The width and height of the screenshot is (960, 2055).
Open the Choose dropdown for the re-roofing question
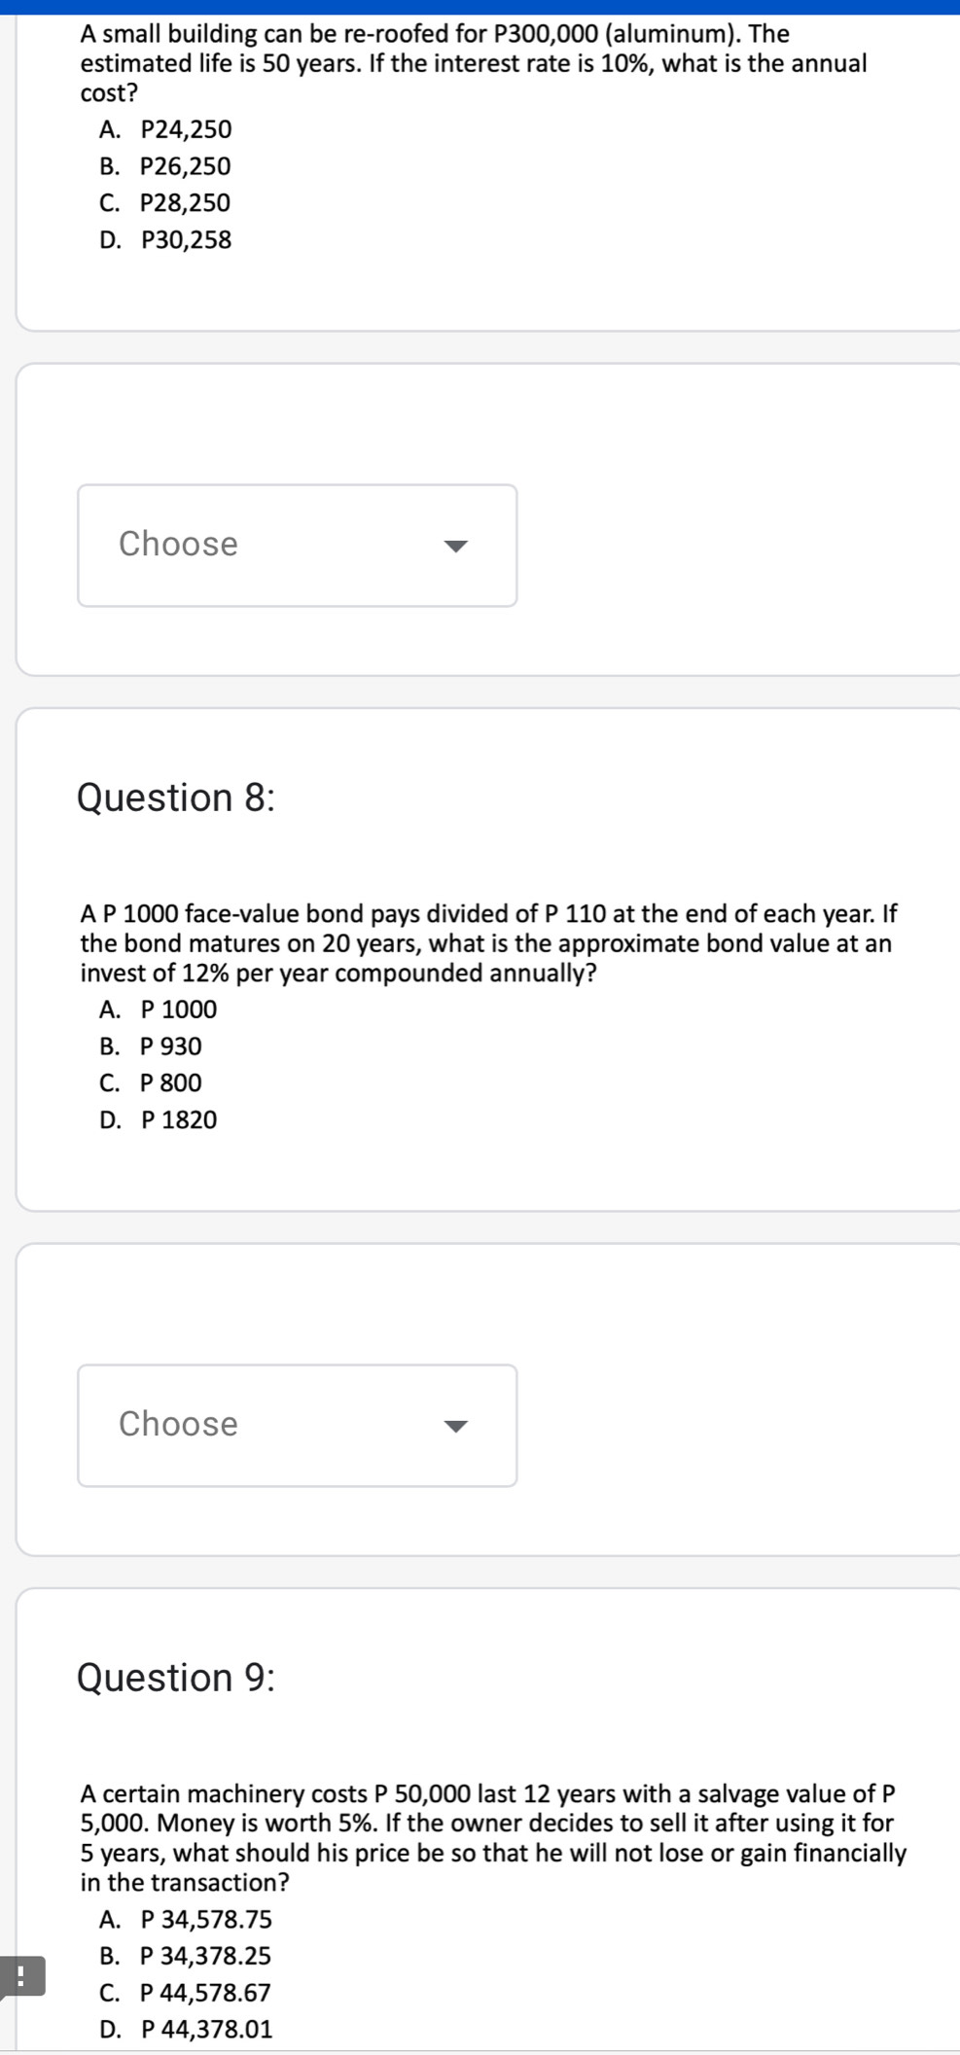pos(298,546)
